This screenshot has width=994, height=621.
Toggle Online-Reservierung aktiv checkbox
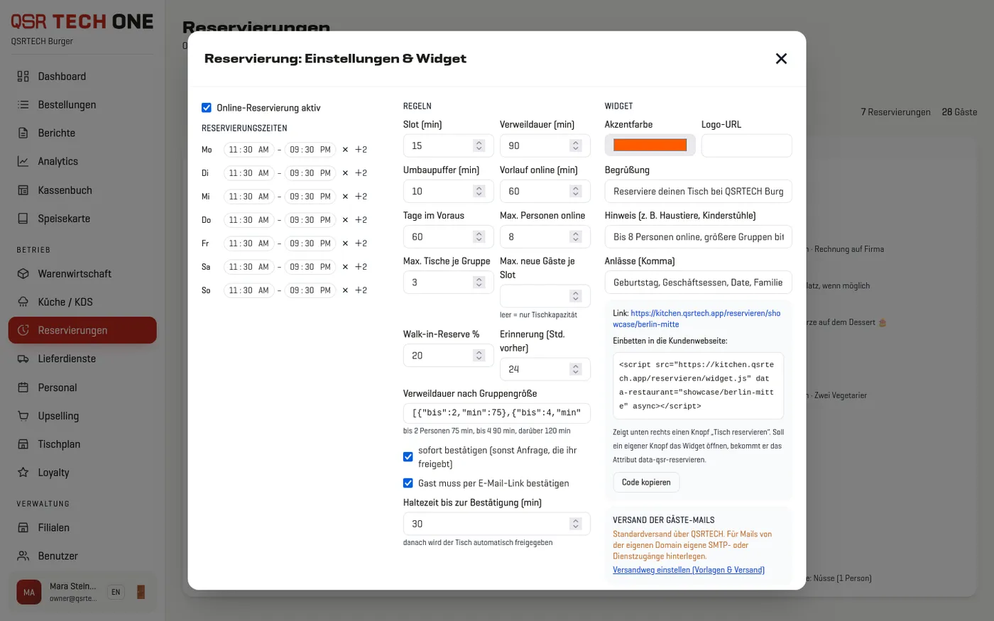[207, 108]
